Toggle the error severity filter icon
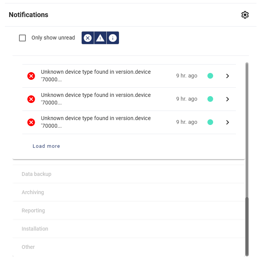The height and width of the screenshot is (261, 261). [88, 38]
